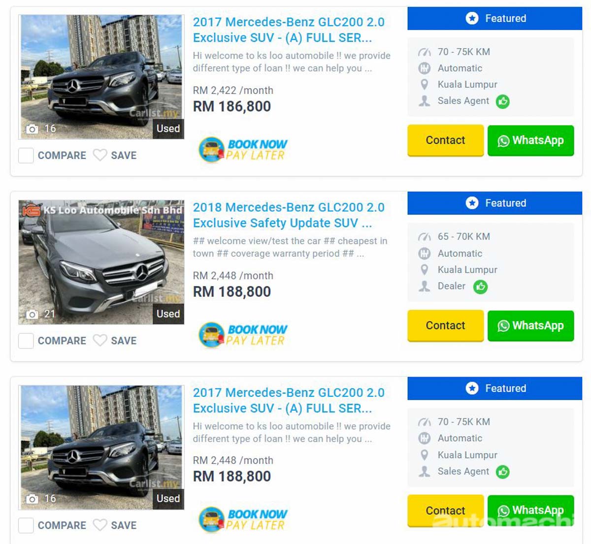Click heart Save icon on third listing
This screenshot has width=591, height=544.
tap(100, 525)
